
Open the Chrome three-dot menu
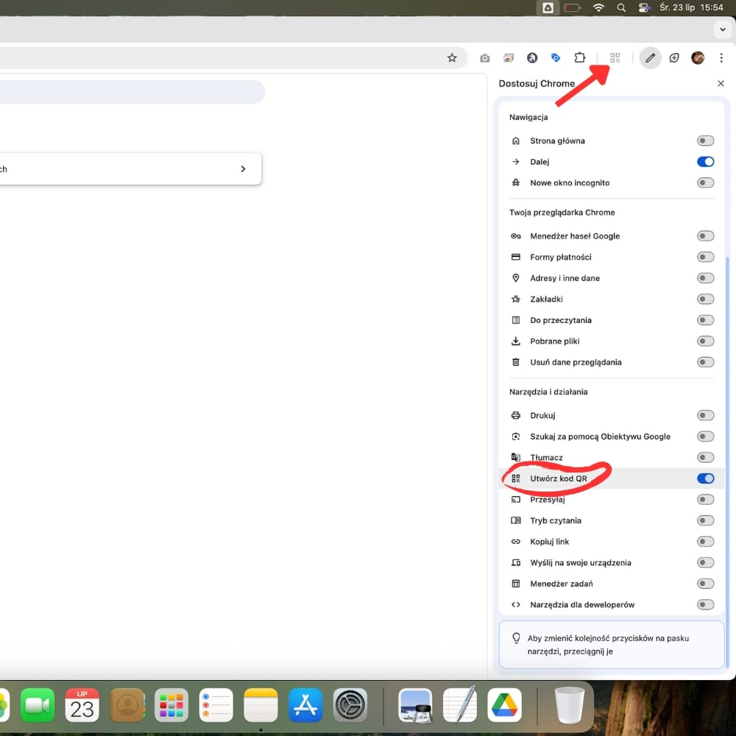721,58
